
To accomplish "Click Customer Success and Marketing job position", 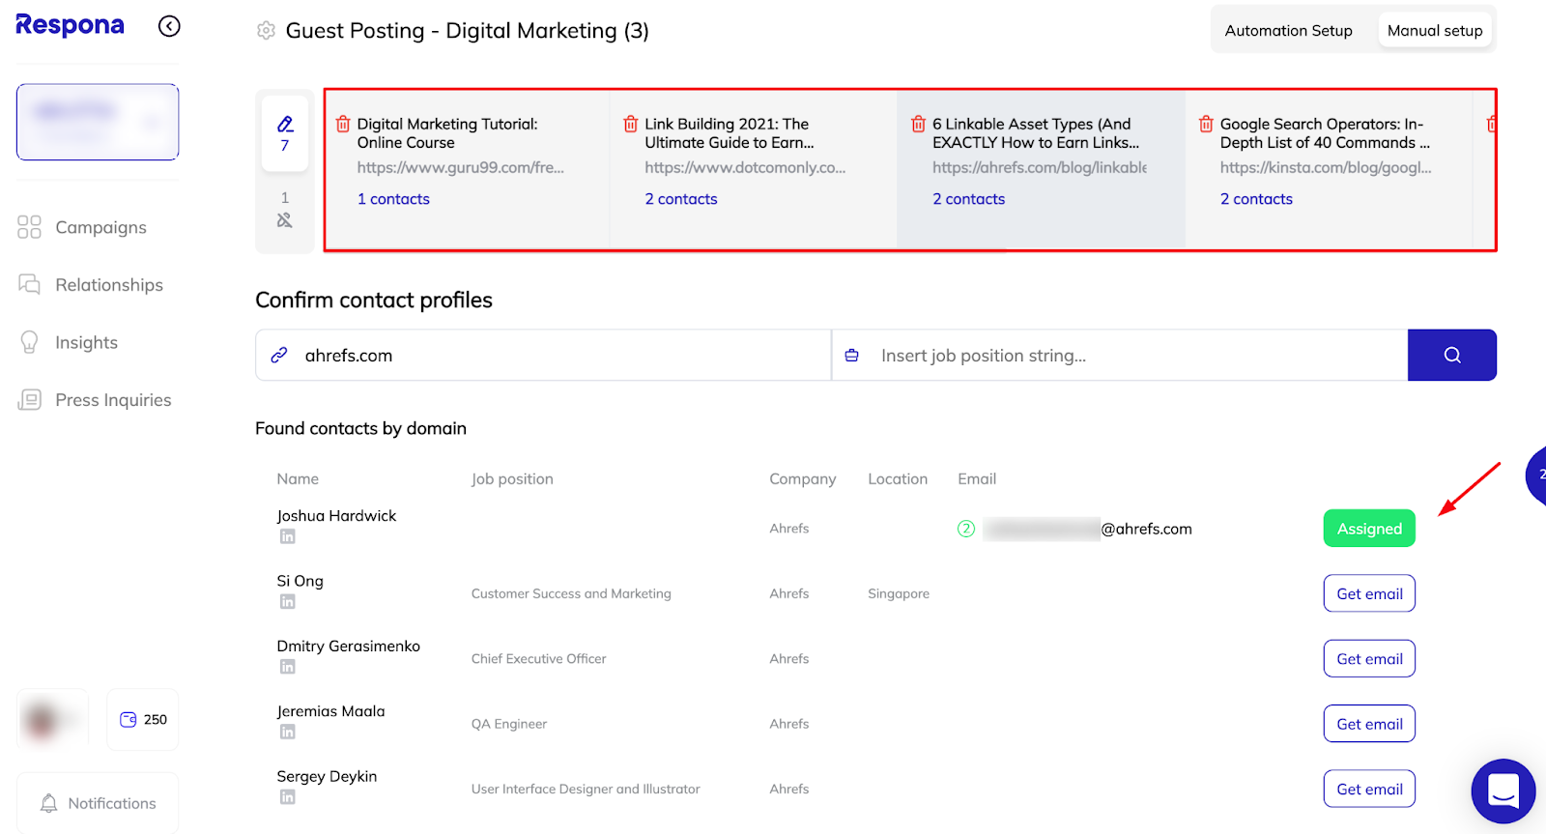I will point(571,593).
